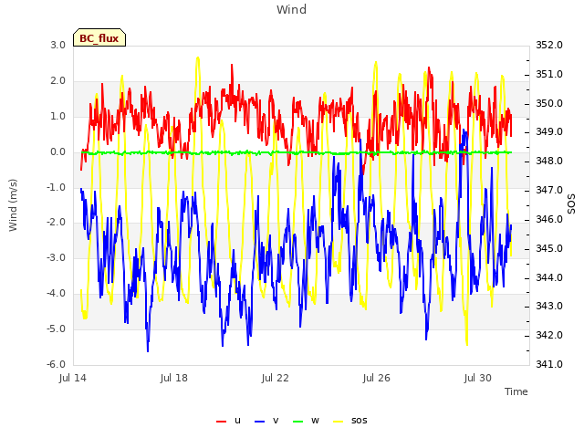Click the right axis value 347.0
584x438 pixels.
(549, 190)
